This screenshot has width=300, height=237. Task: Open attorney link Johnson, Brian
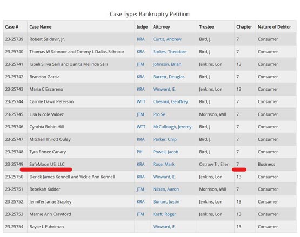coord(167,64)
